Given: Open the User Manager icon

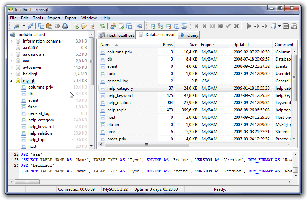Looking at the screenshot, I should click(x=113, y=26).
